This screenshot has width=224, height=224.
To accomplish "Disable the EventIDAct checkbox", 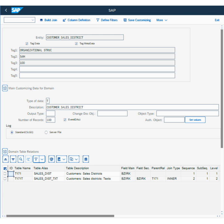I will pyautogui.click(x=65, y=120).
